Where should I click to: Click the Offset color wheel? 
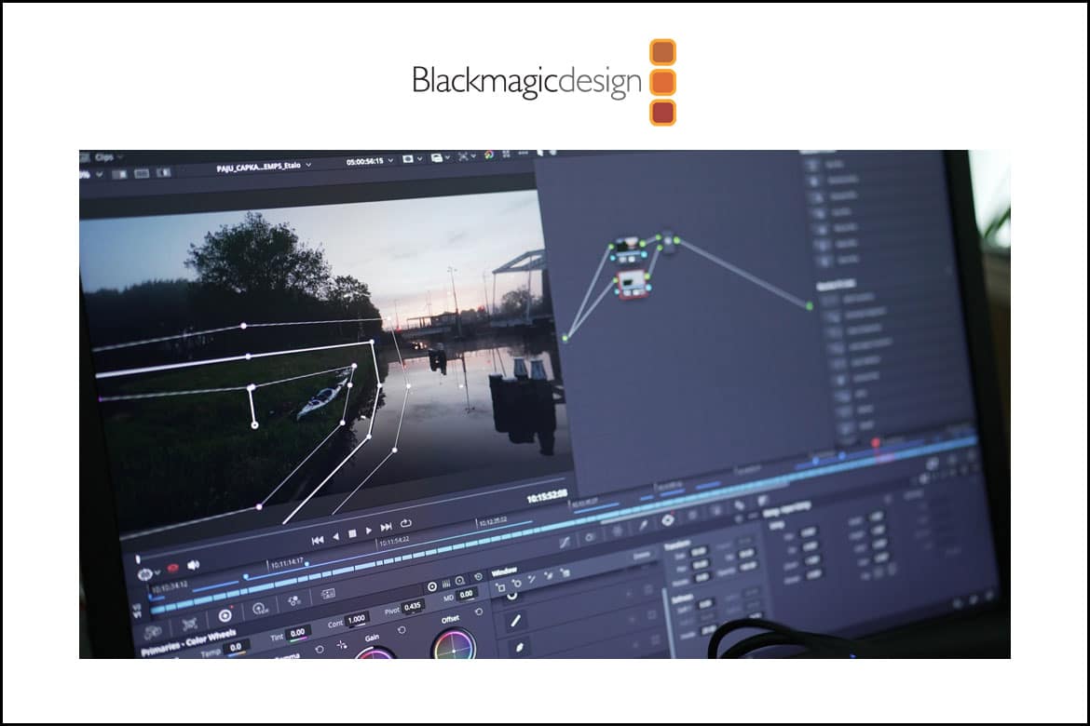click(x=454, y=645)
